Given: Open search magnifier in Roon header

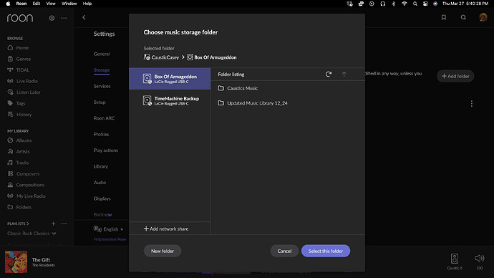Looking at the screenshot, I should [x=463, y=17].
